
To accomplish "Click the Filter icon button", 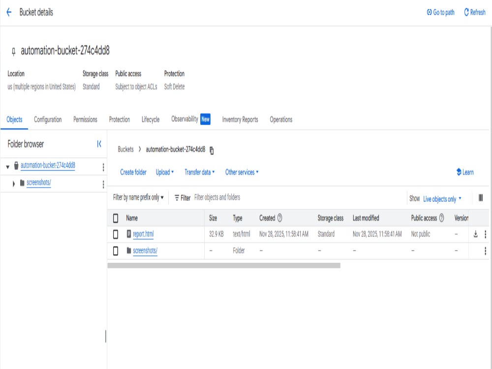I will (x=183, y=198).
